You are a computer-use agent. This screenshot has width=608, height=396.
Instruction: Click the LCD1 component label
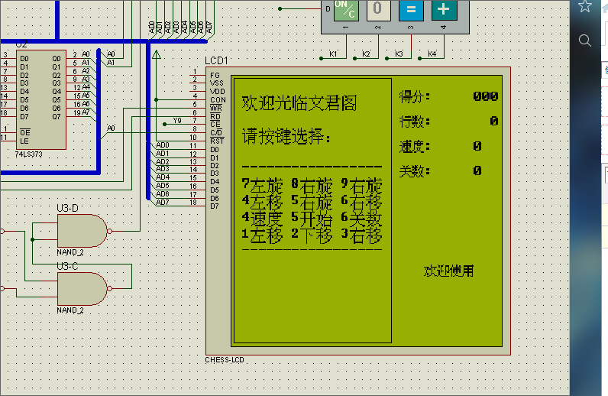point(216,60)
